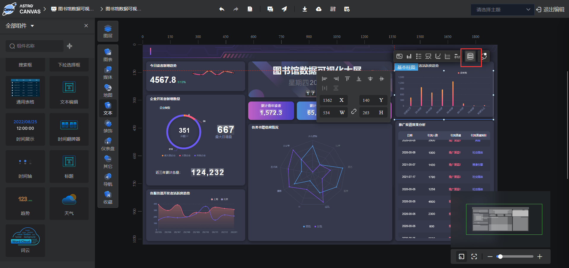Click the annotation line icon in floating toolbar
The image size is (569, 268).
tap(428, 56)
